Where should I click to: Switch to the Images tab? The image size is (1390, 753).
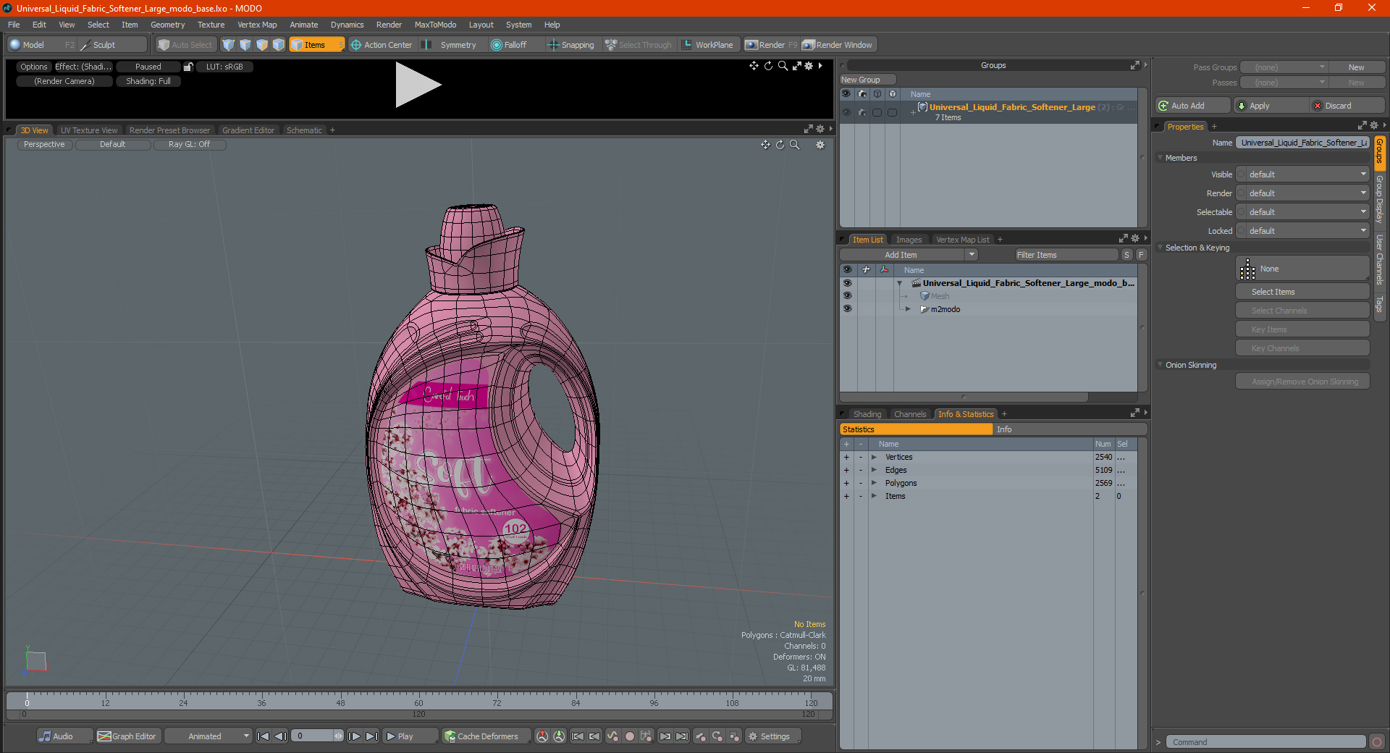(x=909, y=240)
